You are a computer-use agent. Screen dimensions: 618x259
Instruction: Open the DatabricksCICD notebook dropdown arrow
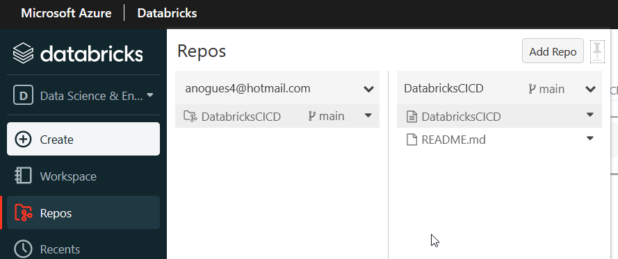tap(590, 115)
